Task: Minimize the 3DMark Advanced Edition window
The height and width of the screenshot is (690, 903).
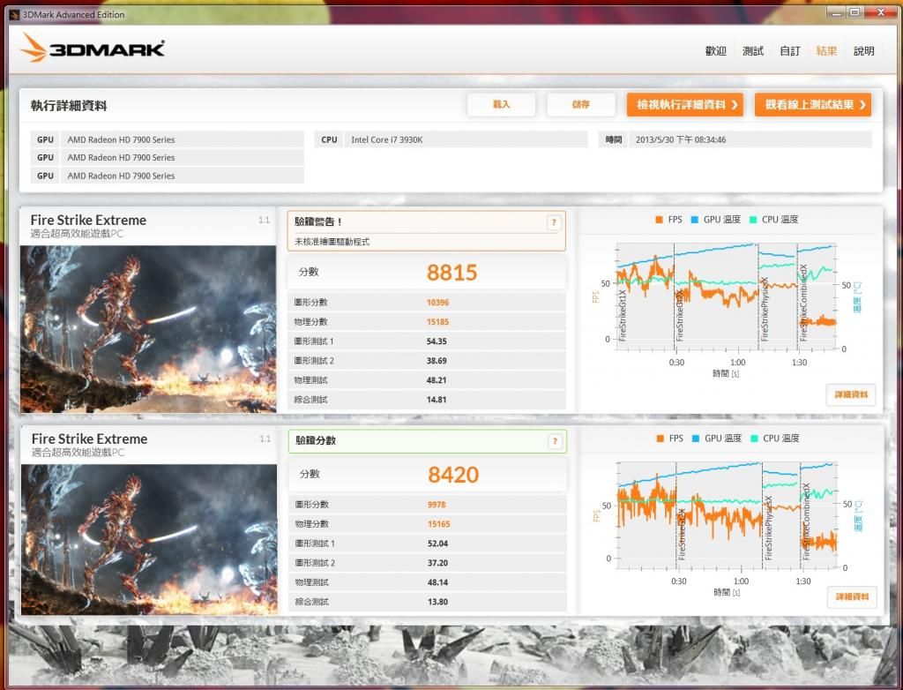Action: click(838, 11)
